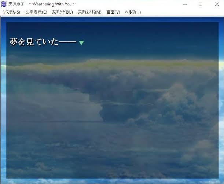This screenshot has width=224, height=184.
Task: Open the ヘルプ(H) help menu
Action: click(x=133, y=12)
